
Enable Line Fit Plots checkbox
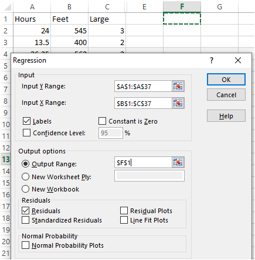click(x=124, y=220)
